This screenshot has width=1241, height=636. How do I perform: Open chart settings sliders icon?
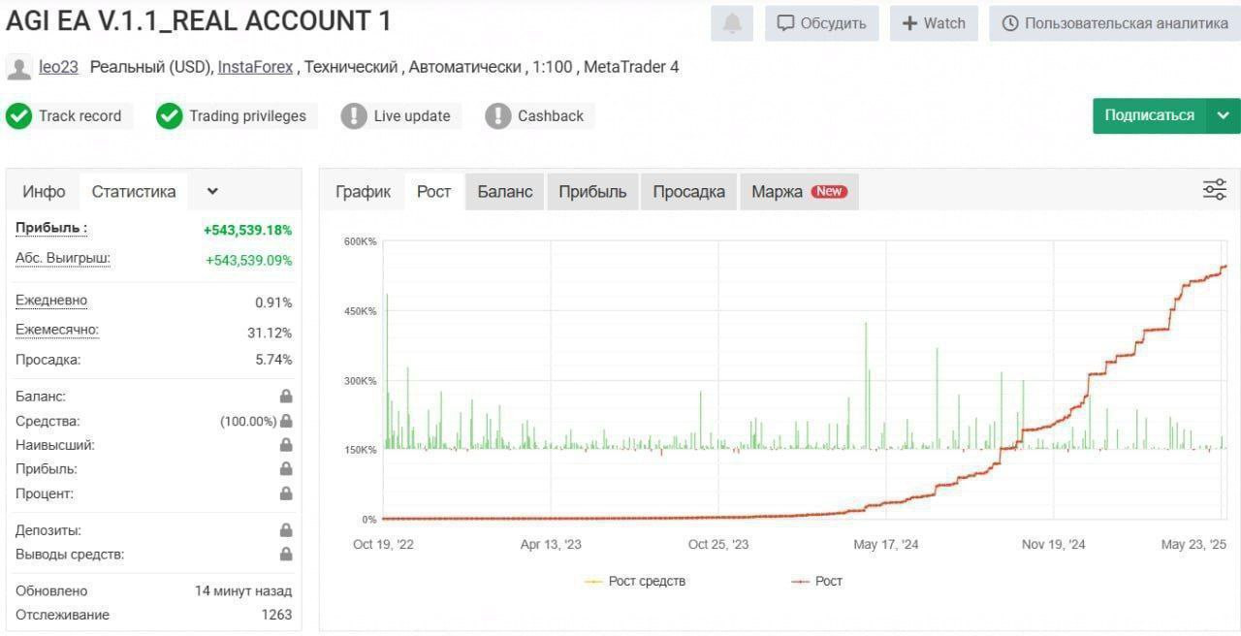1214,190
